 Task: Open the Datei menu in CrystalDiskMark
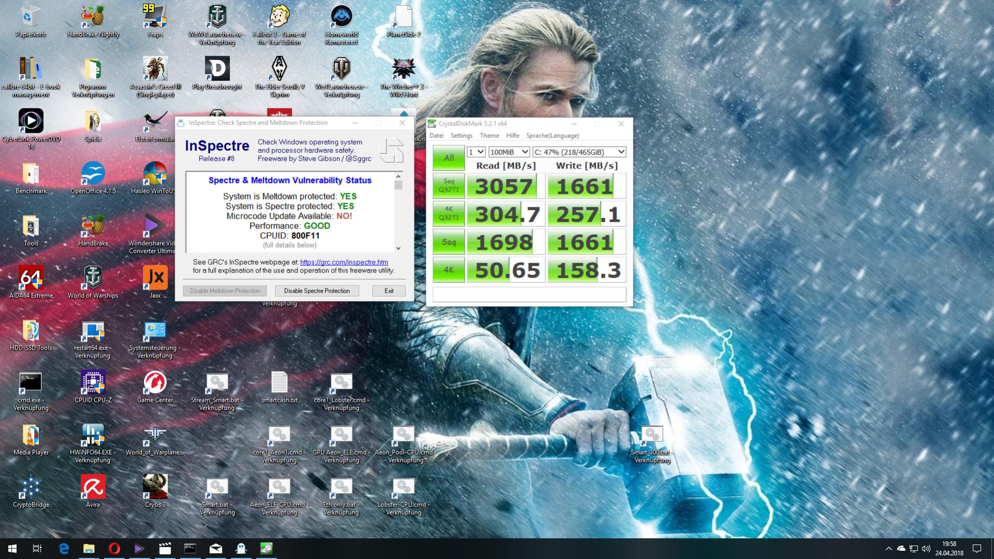(x=436, y=136)
